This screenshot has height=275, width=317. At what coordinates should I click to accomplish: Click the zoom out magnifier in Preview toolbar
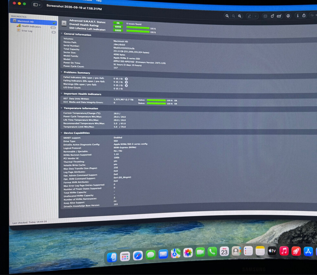coord(227,16)
